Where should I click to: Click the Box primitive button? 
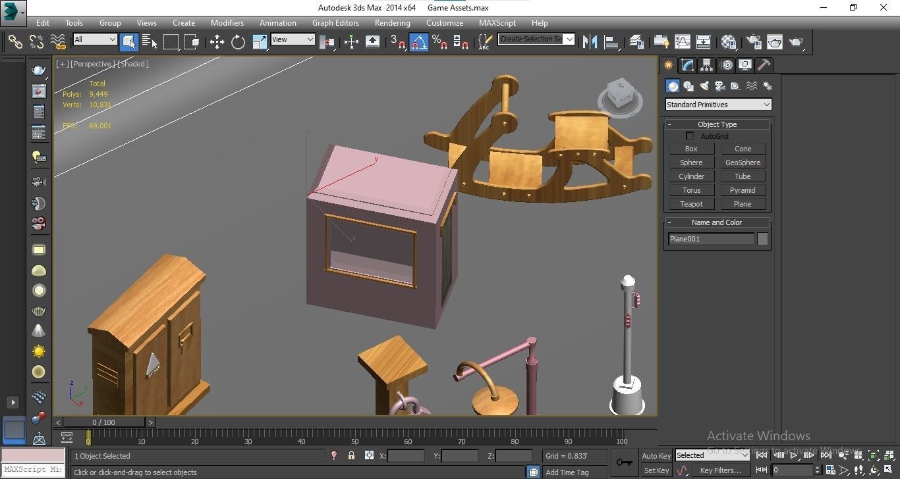click(691, 149)
